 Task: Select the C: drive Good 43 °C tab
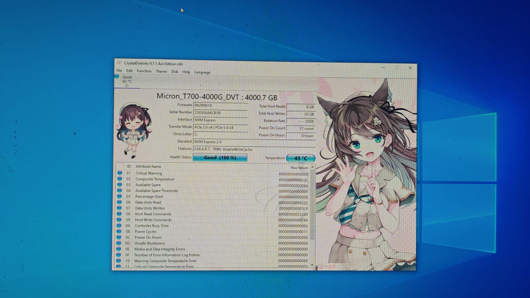click(127, 81)
